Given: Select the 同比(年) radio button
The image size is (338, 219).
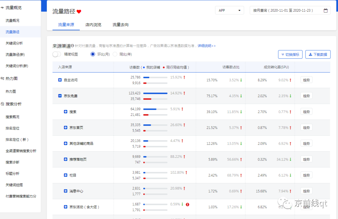Looking at the screenshot, I should 115,54.
